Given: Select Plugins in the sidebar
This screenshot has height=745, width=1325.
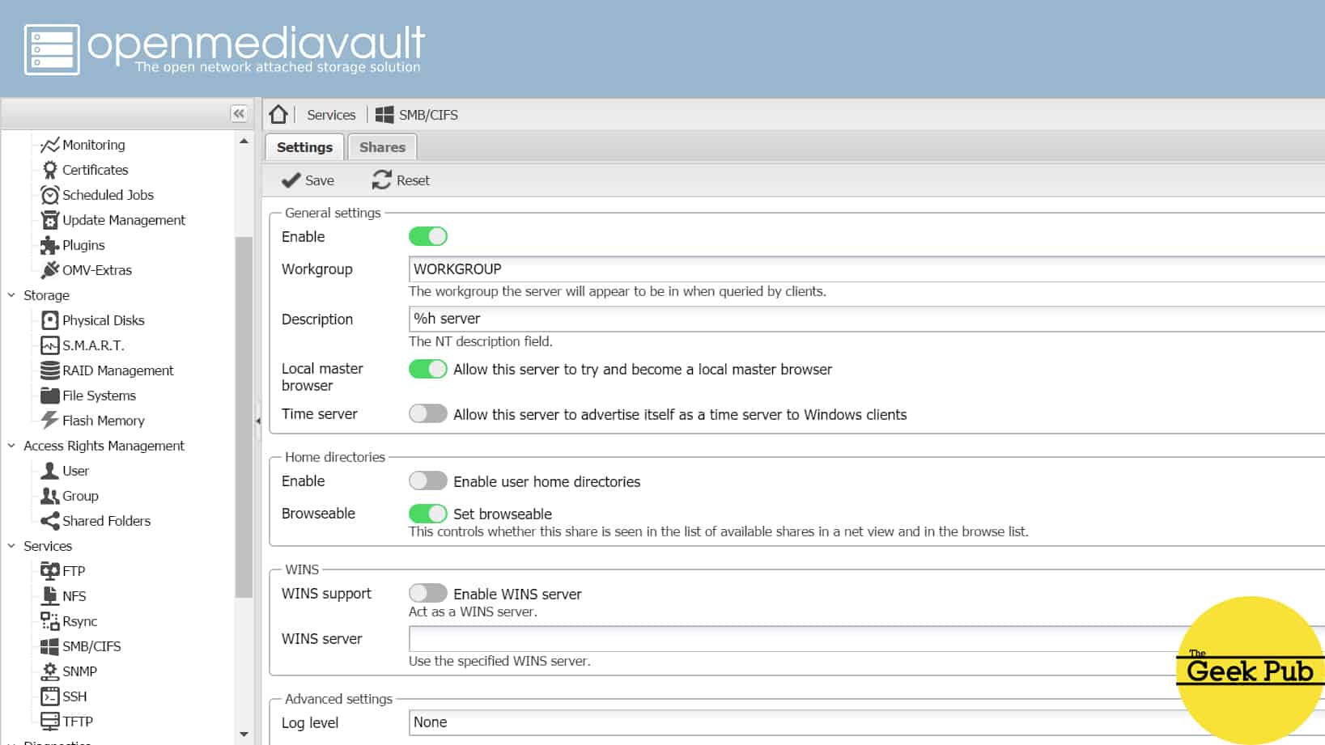Looking at the screenshot, I should coord(73,245).
